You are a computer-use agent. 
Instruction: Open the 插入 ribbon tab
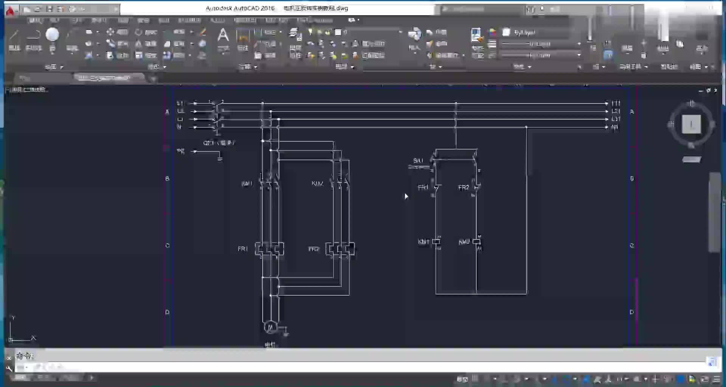[55, 20]
